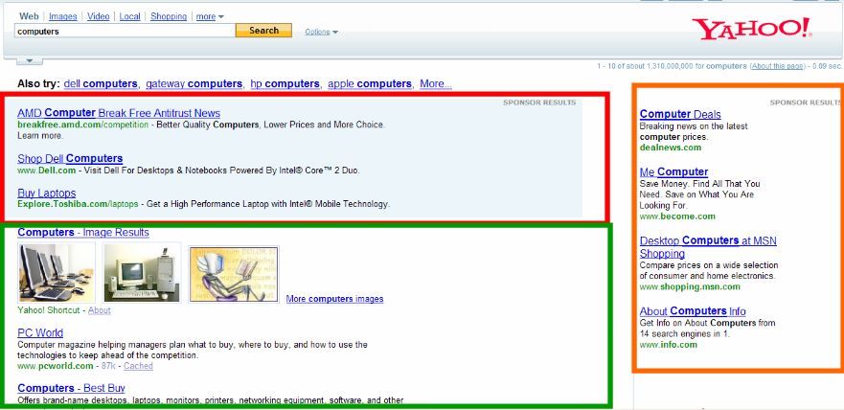Open the desktop computer tower image thumbnail
The height and width of the screenshot is (410, 844).
142,273
